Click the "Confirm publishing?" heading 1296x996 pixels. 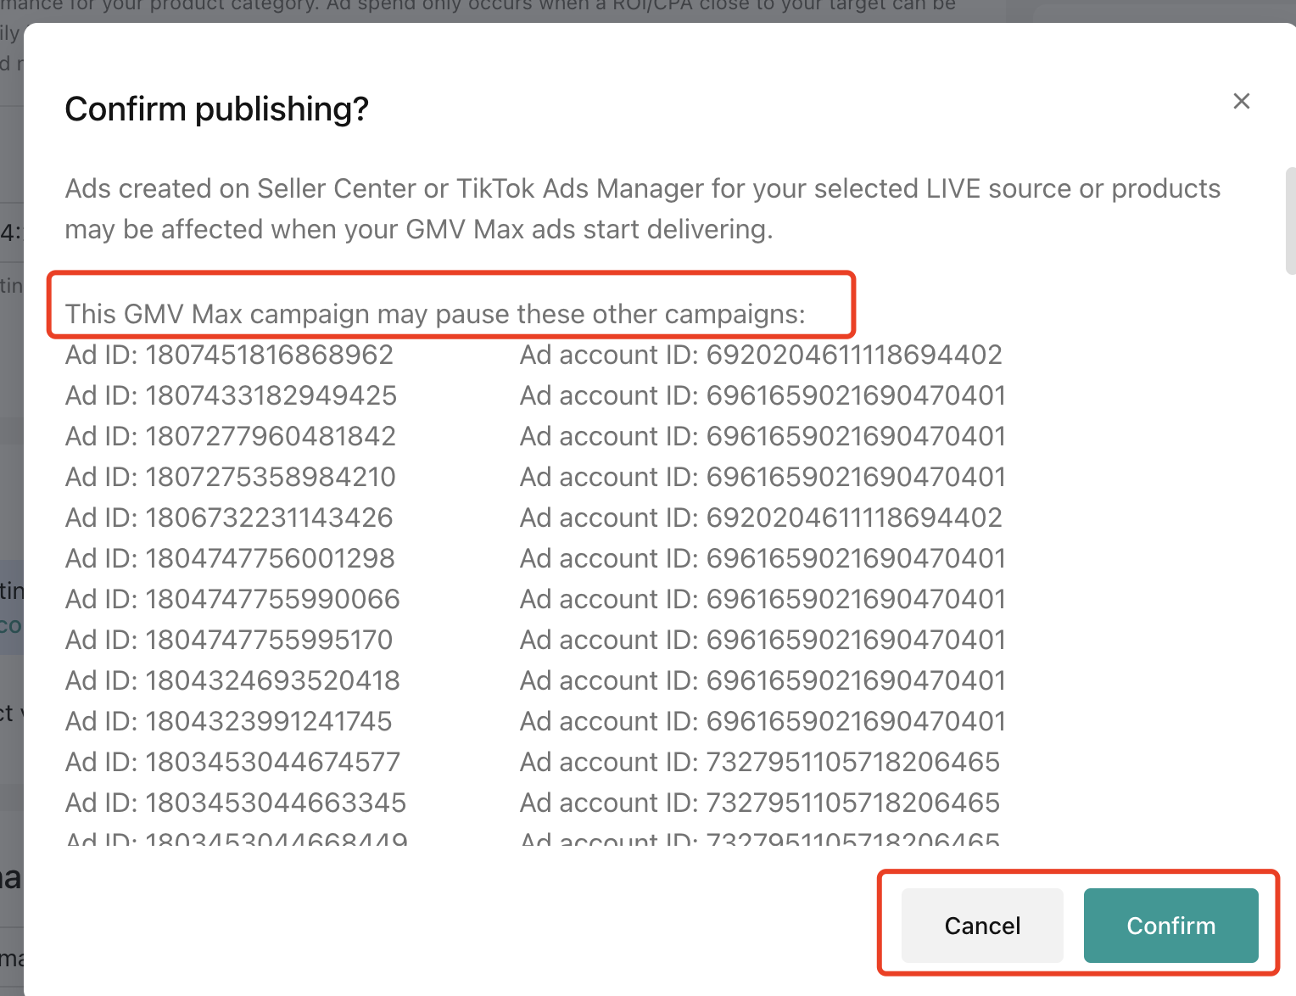217,109
